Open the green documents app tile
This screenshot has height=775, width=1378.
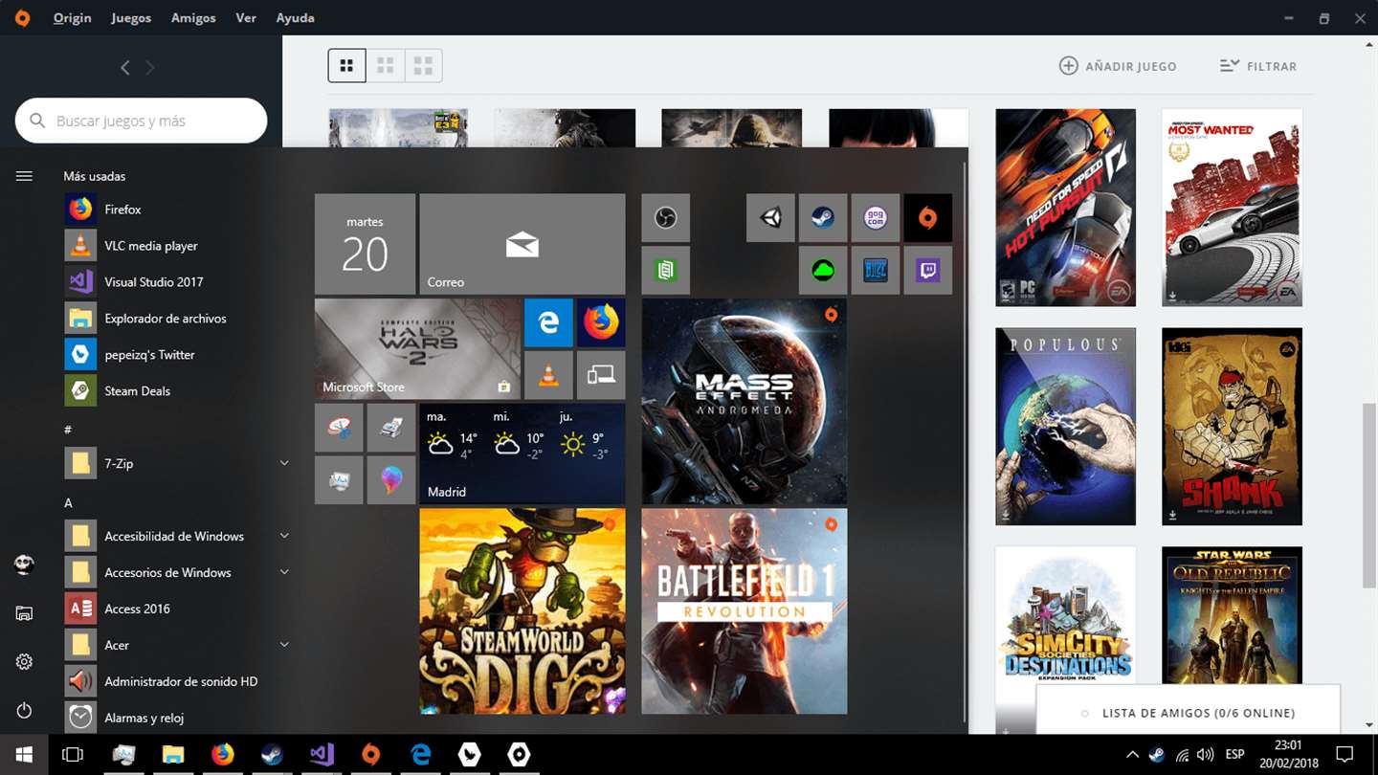click(x=665, y=271)
